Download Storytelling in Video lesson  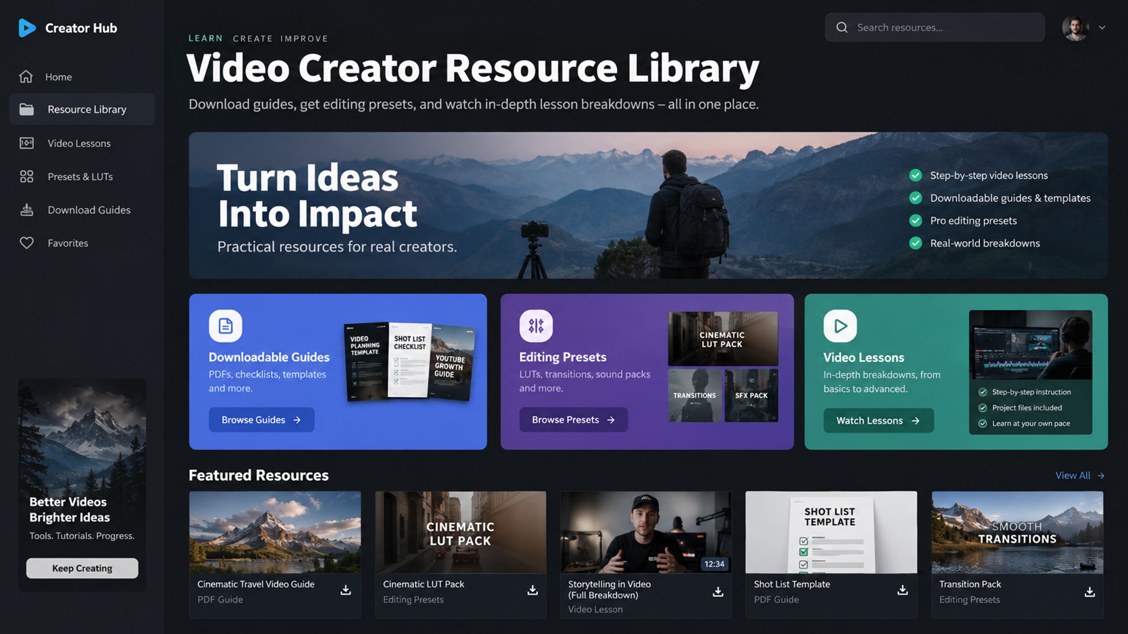tap(718, 592)
